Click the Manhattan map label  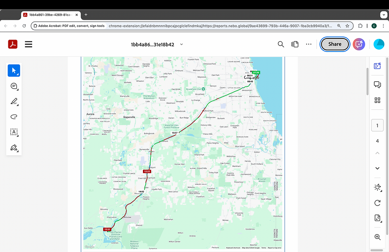(x=168, y=220)
